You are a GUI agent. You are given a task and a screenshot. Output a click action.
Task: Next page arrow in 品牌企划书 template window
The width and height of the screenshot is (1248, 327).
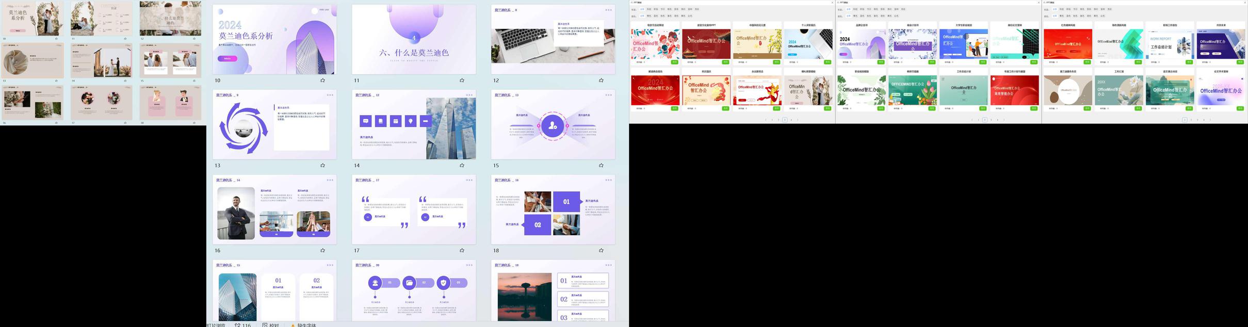coord(1004,120)
